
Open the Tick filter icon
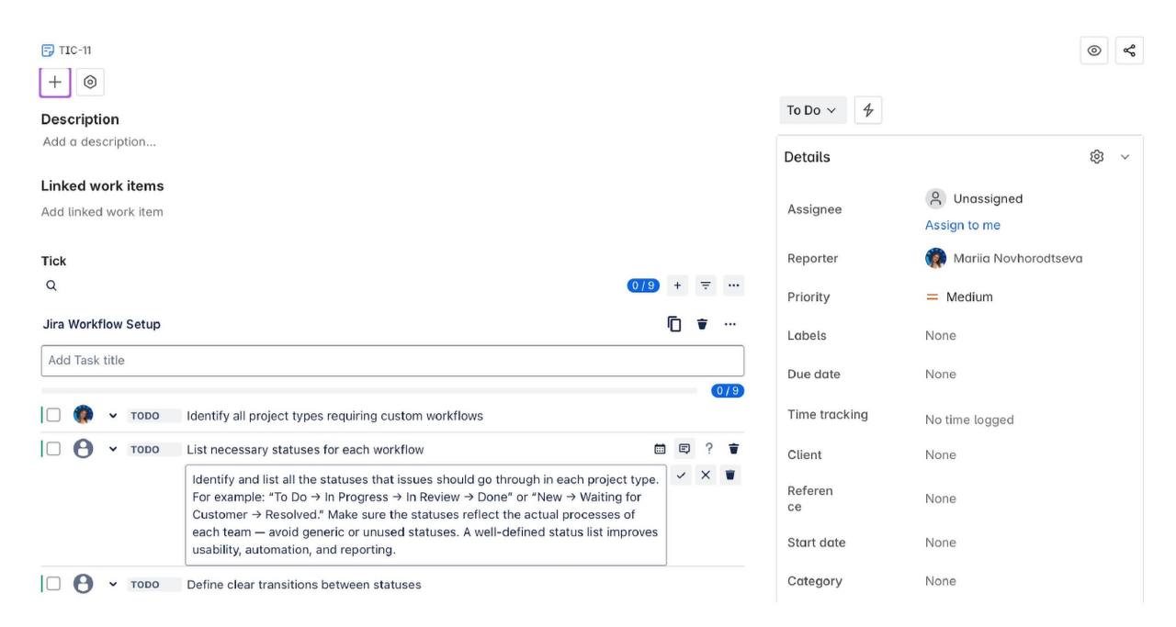(x=706, y=286)
